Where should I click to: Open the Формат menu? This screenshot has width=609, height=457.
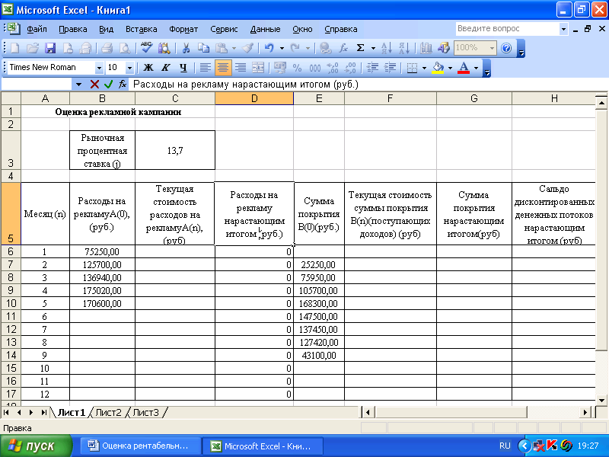(183, 29)
